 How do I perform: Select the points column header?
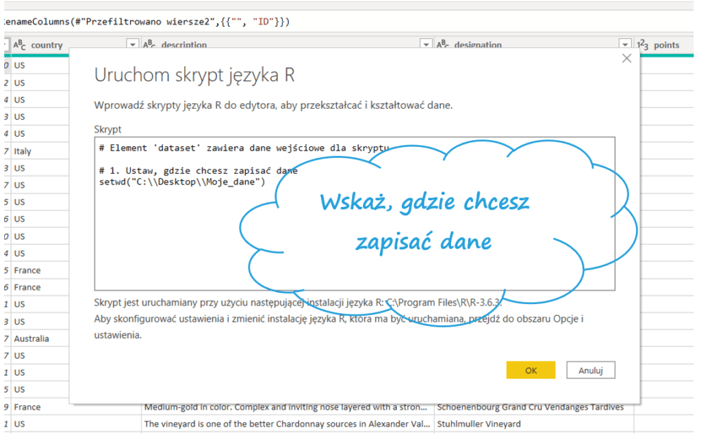(666, 45)
